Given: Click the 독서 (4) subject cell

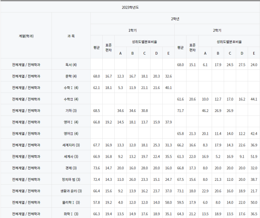Looking at the screenshot, I should coord(71,64).
